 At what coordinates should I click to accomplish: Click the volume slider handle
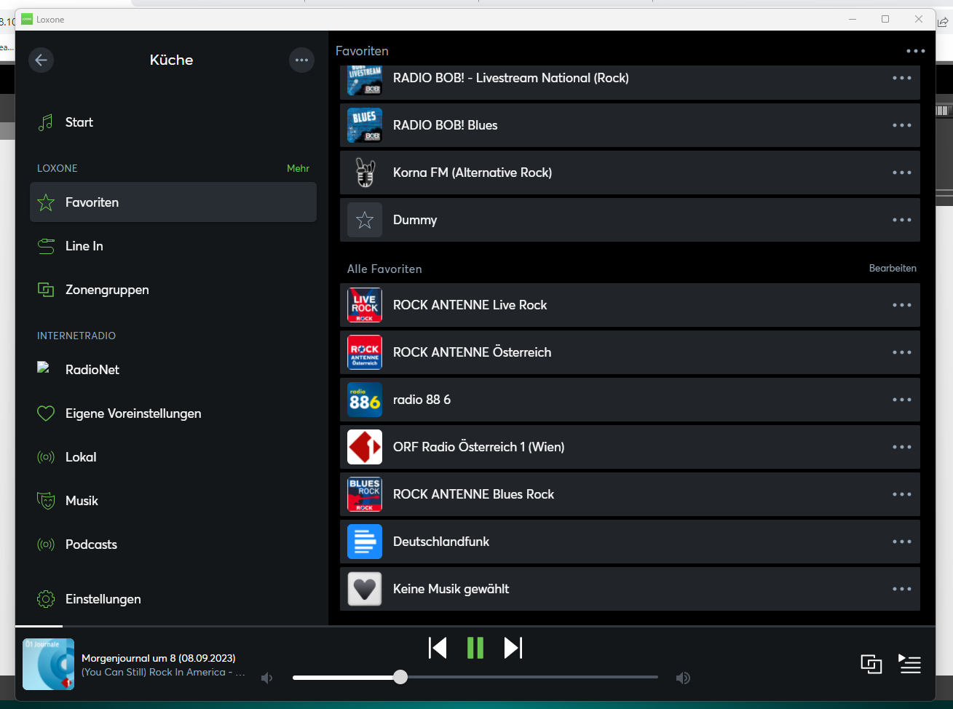[400, 677]
